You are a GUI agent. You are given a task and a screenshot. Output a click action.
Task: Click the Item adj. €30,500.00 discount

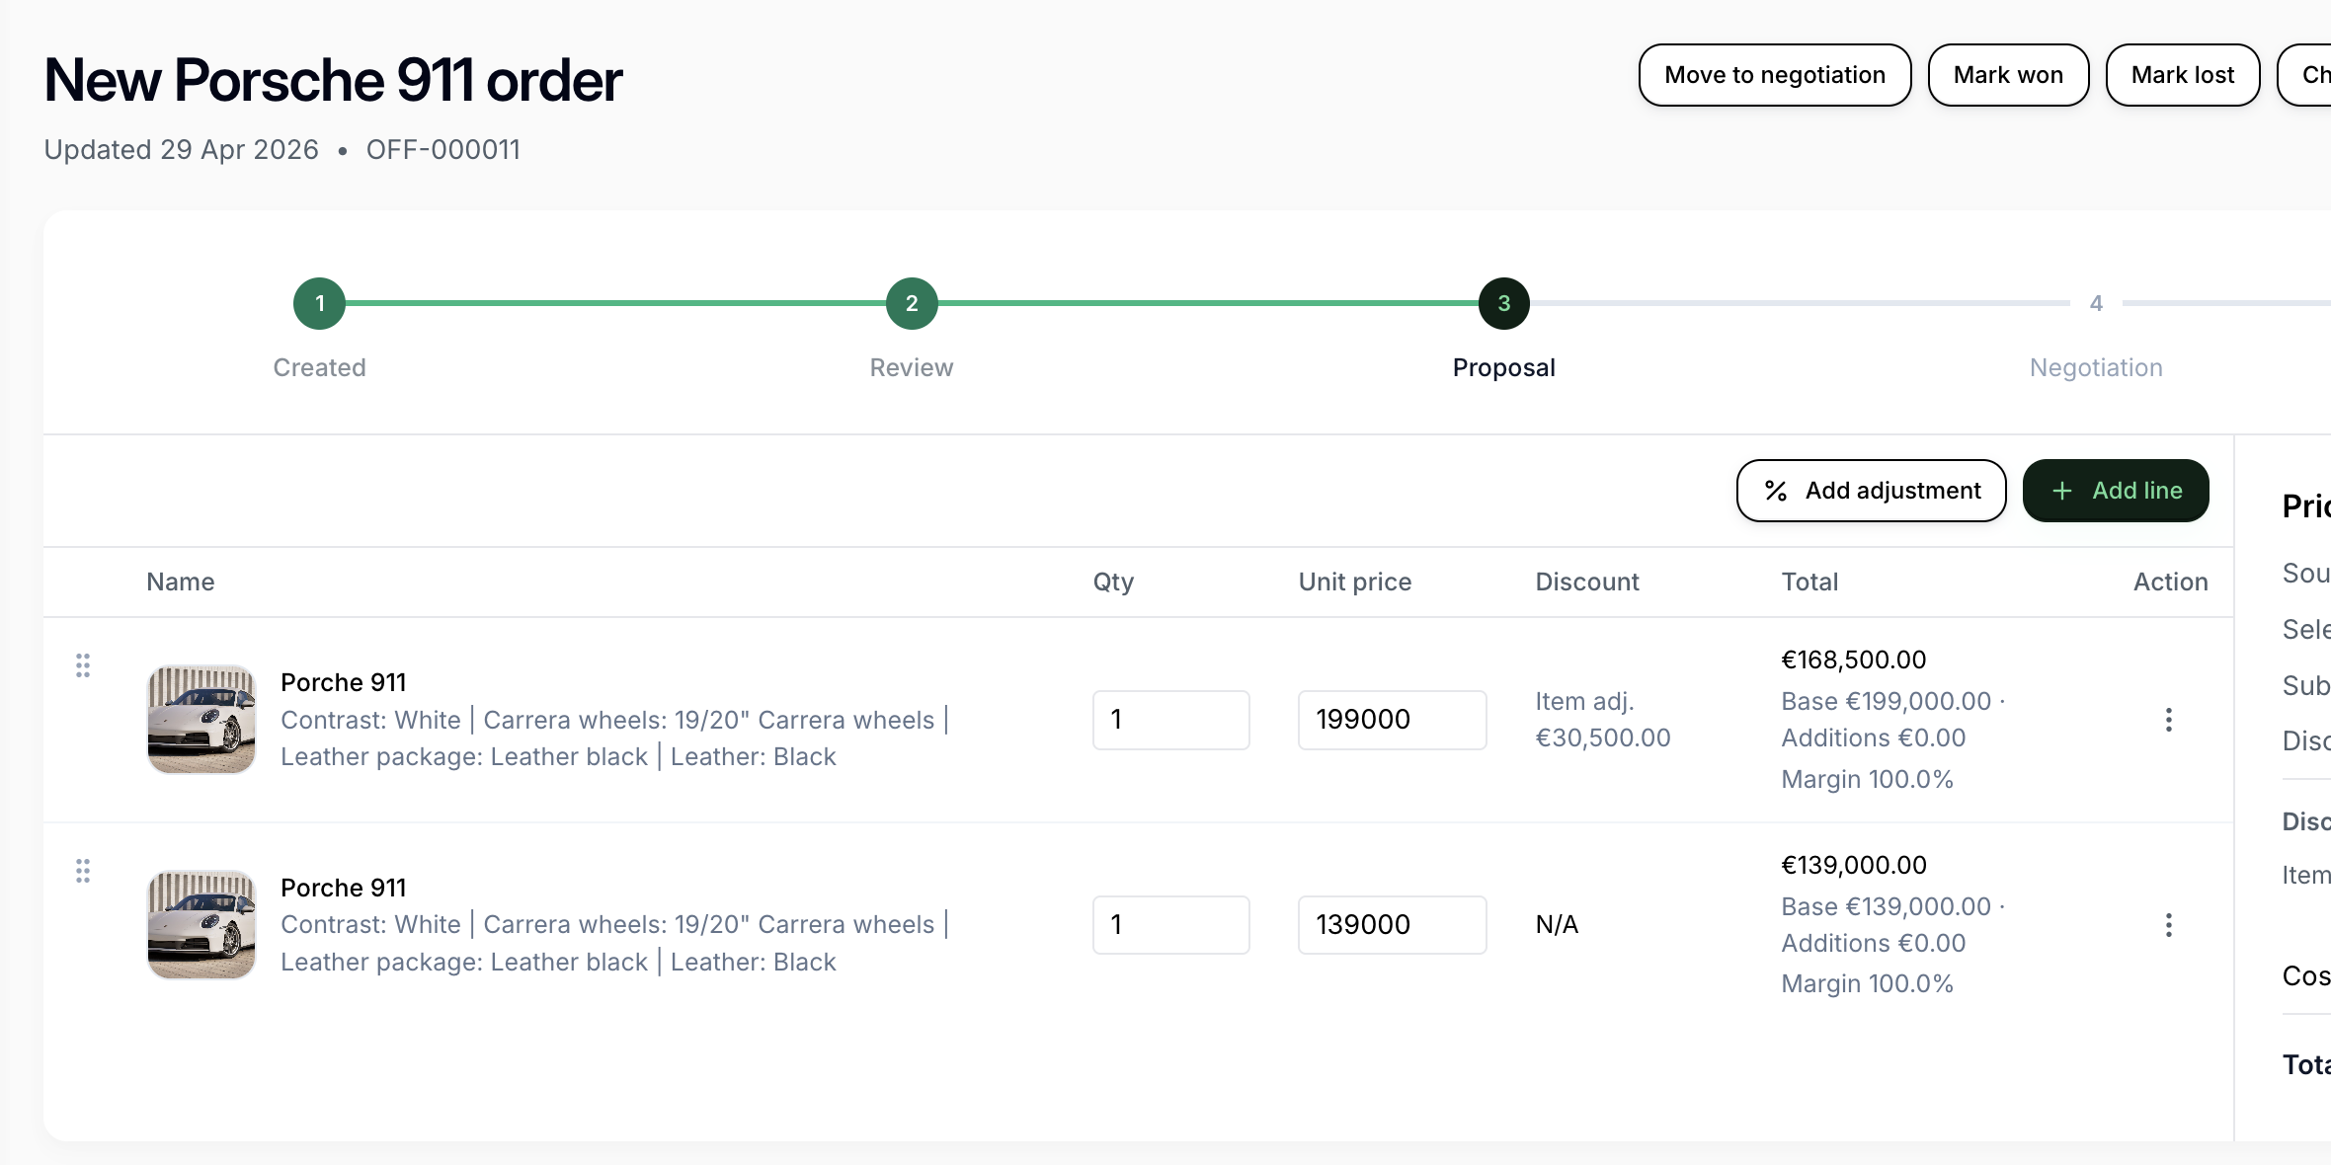tap(1602, 720)
